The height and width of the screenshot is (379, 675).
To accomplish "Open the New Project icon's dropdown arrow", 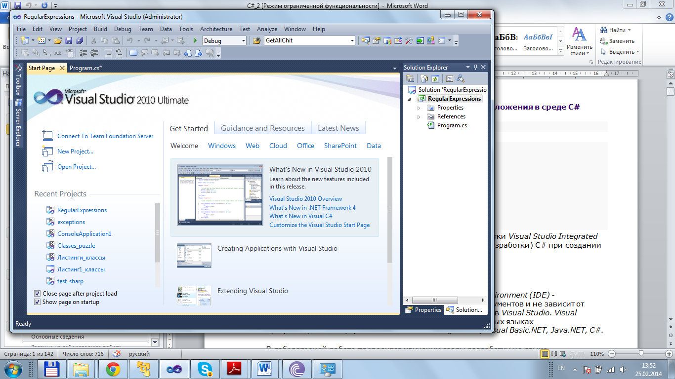I will [x=33, y=40].
